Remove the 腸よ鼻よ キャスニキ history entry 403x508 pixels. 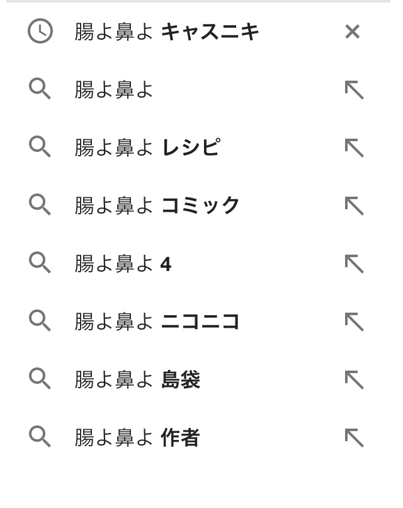click(x=352, y=32)
